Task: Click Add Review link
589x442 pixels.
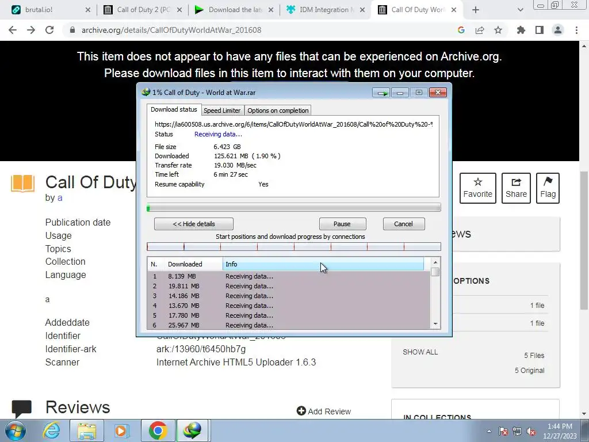Action: point(324,411)
